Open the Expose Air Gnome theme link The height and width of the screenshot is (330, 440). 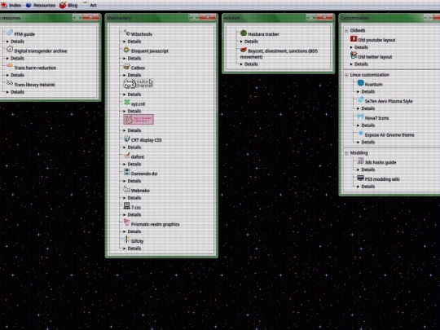point(389,135)
